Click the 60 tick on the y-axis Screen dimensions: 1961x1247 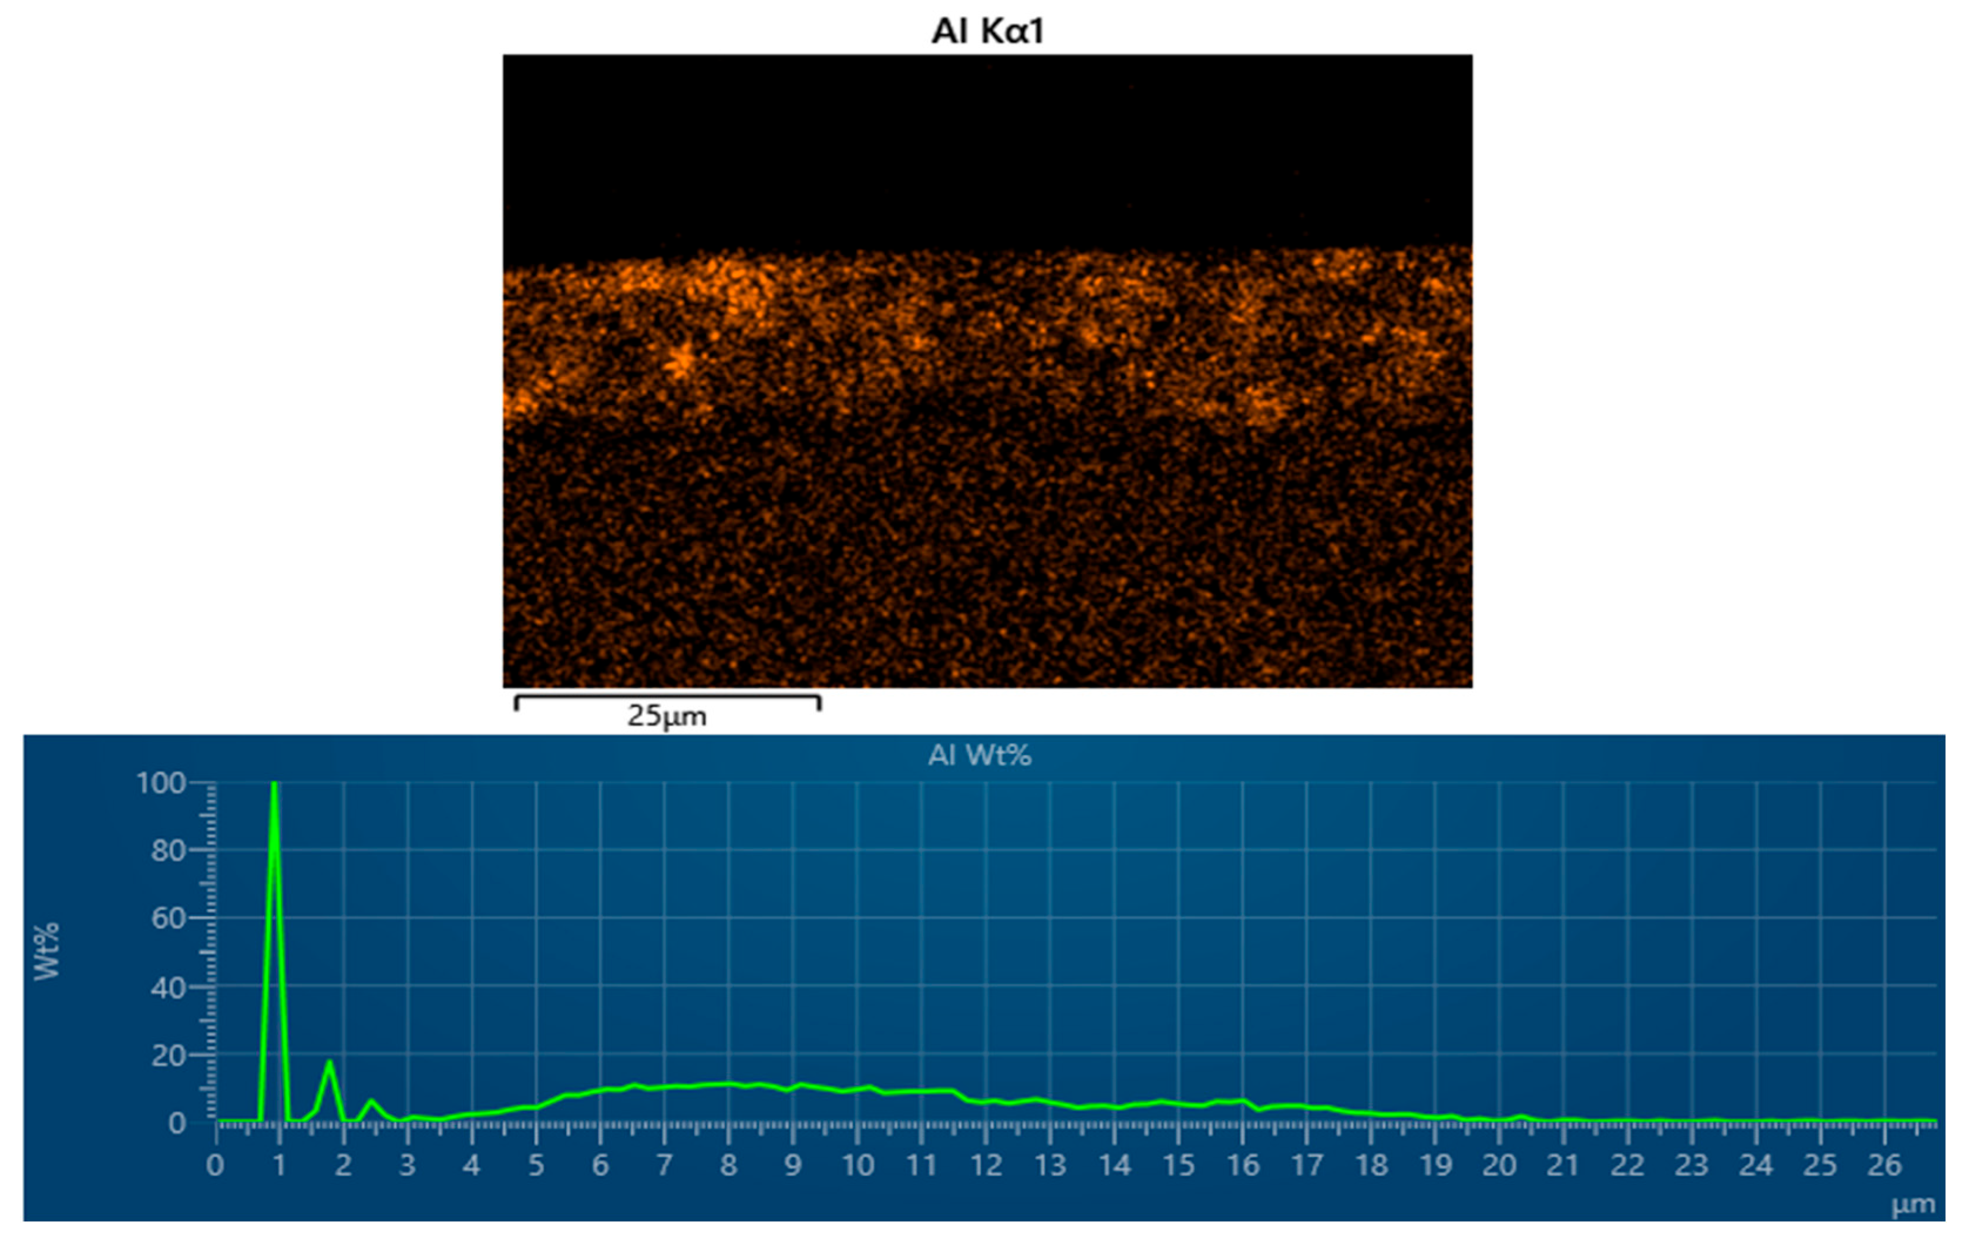(x=168, y=919)
